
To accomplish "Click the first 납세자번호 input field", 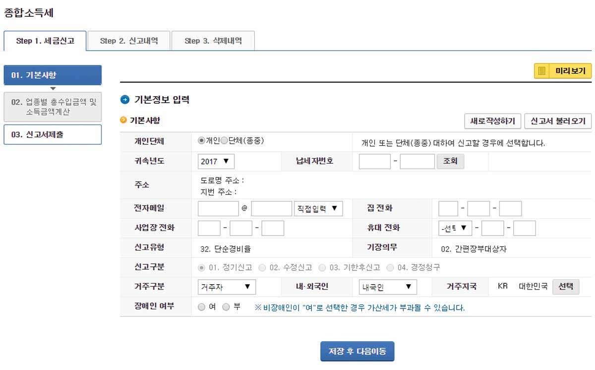I will click(x=375, y=162).
